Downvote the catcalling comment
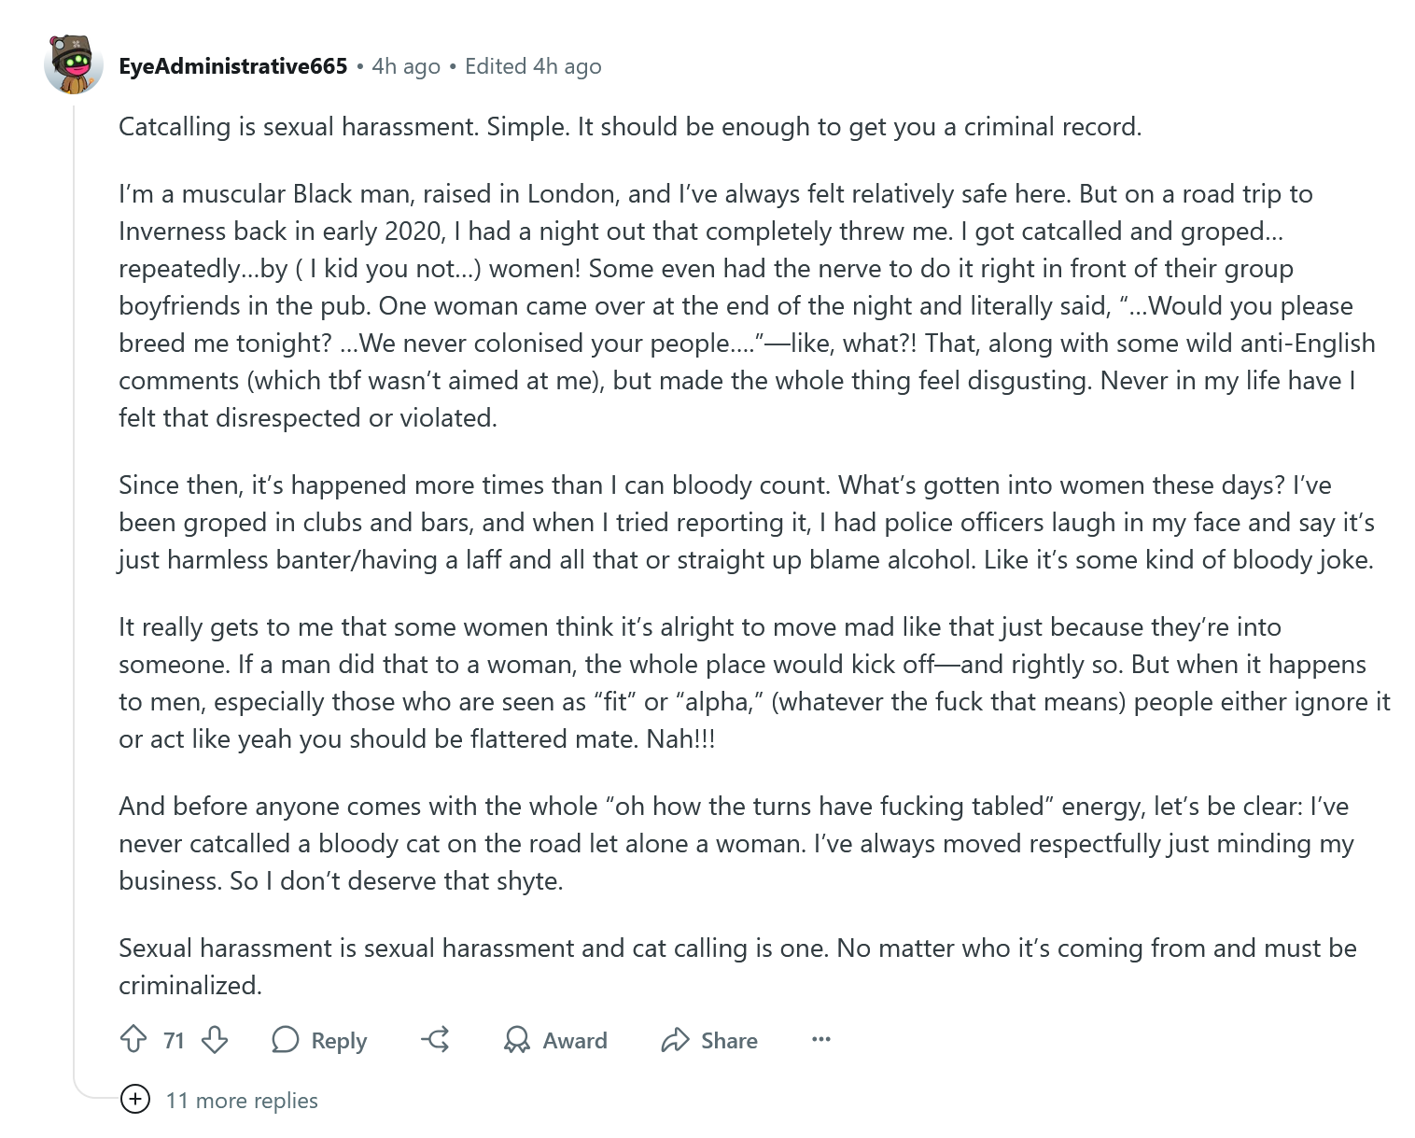Image resolution: width=1415 pixels, height=1138 pixels. 215,1040
